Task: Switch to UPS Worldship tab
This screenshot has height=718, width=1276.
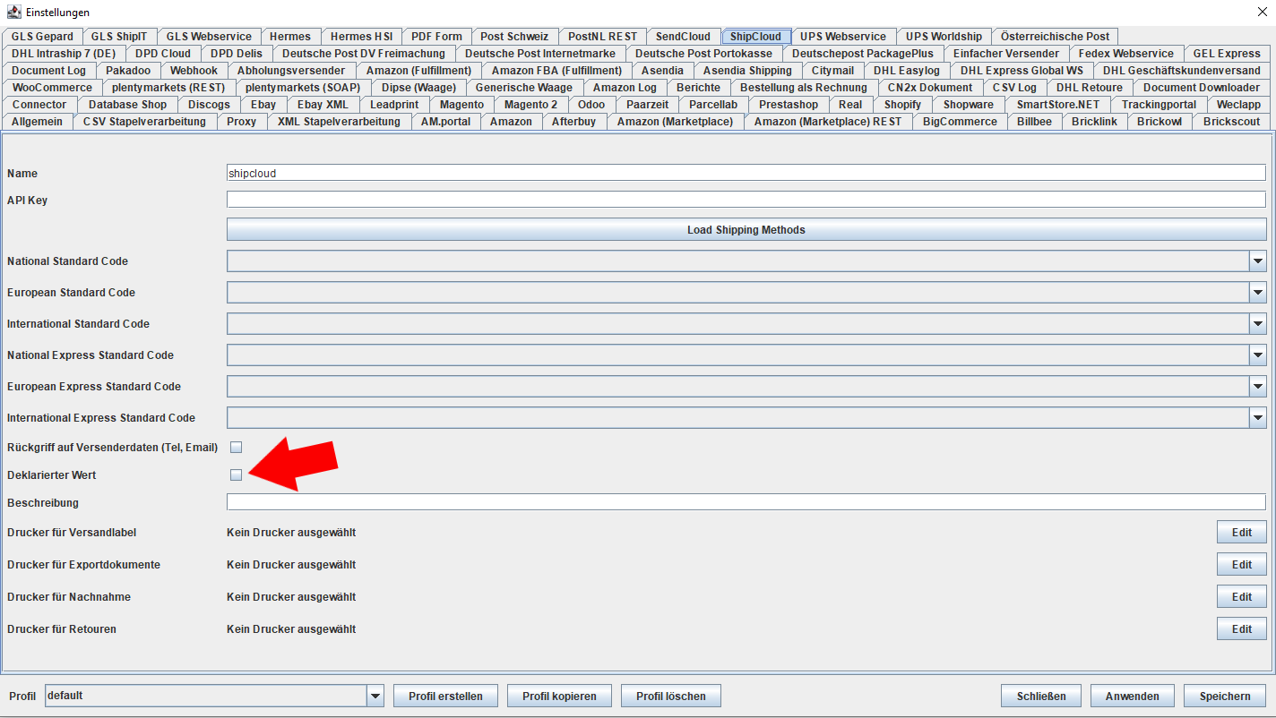Action: coord(944,37)
